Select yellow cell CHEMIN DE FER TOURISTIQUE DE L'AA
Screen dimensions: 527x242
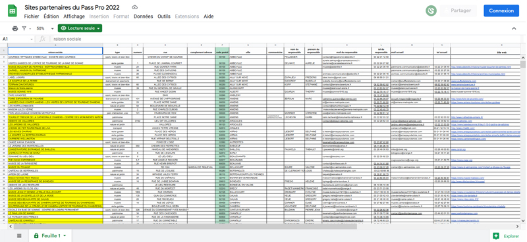tap(55, 128)
